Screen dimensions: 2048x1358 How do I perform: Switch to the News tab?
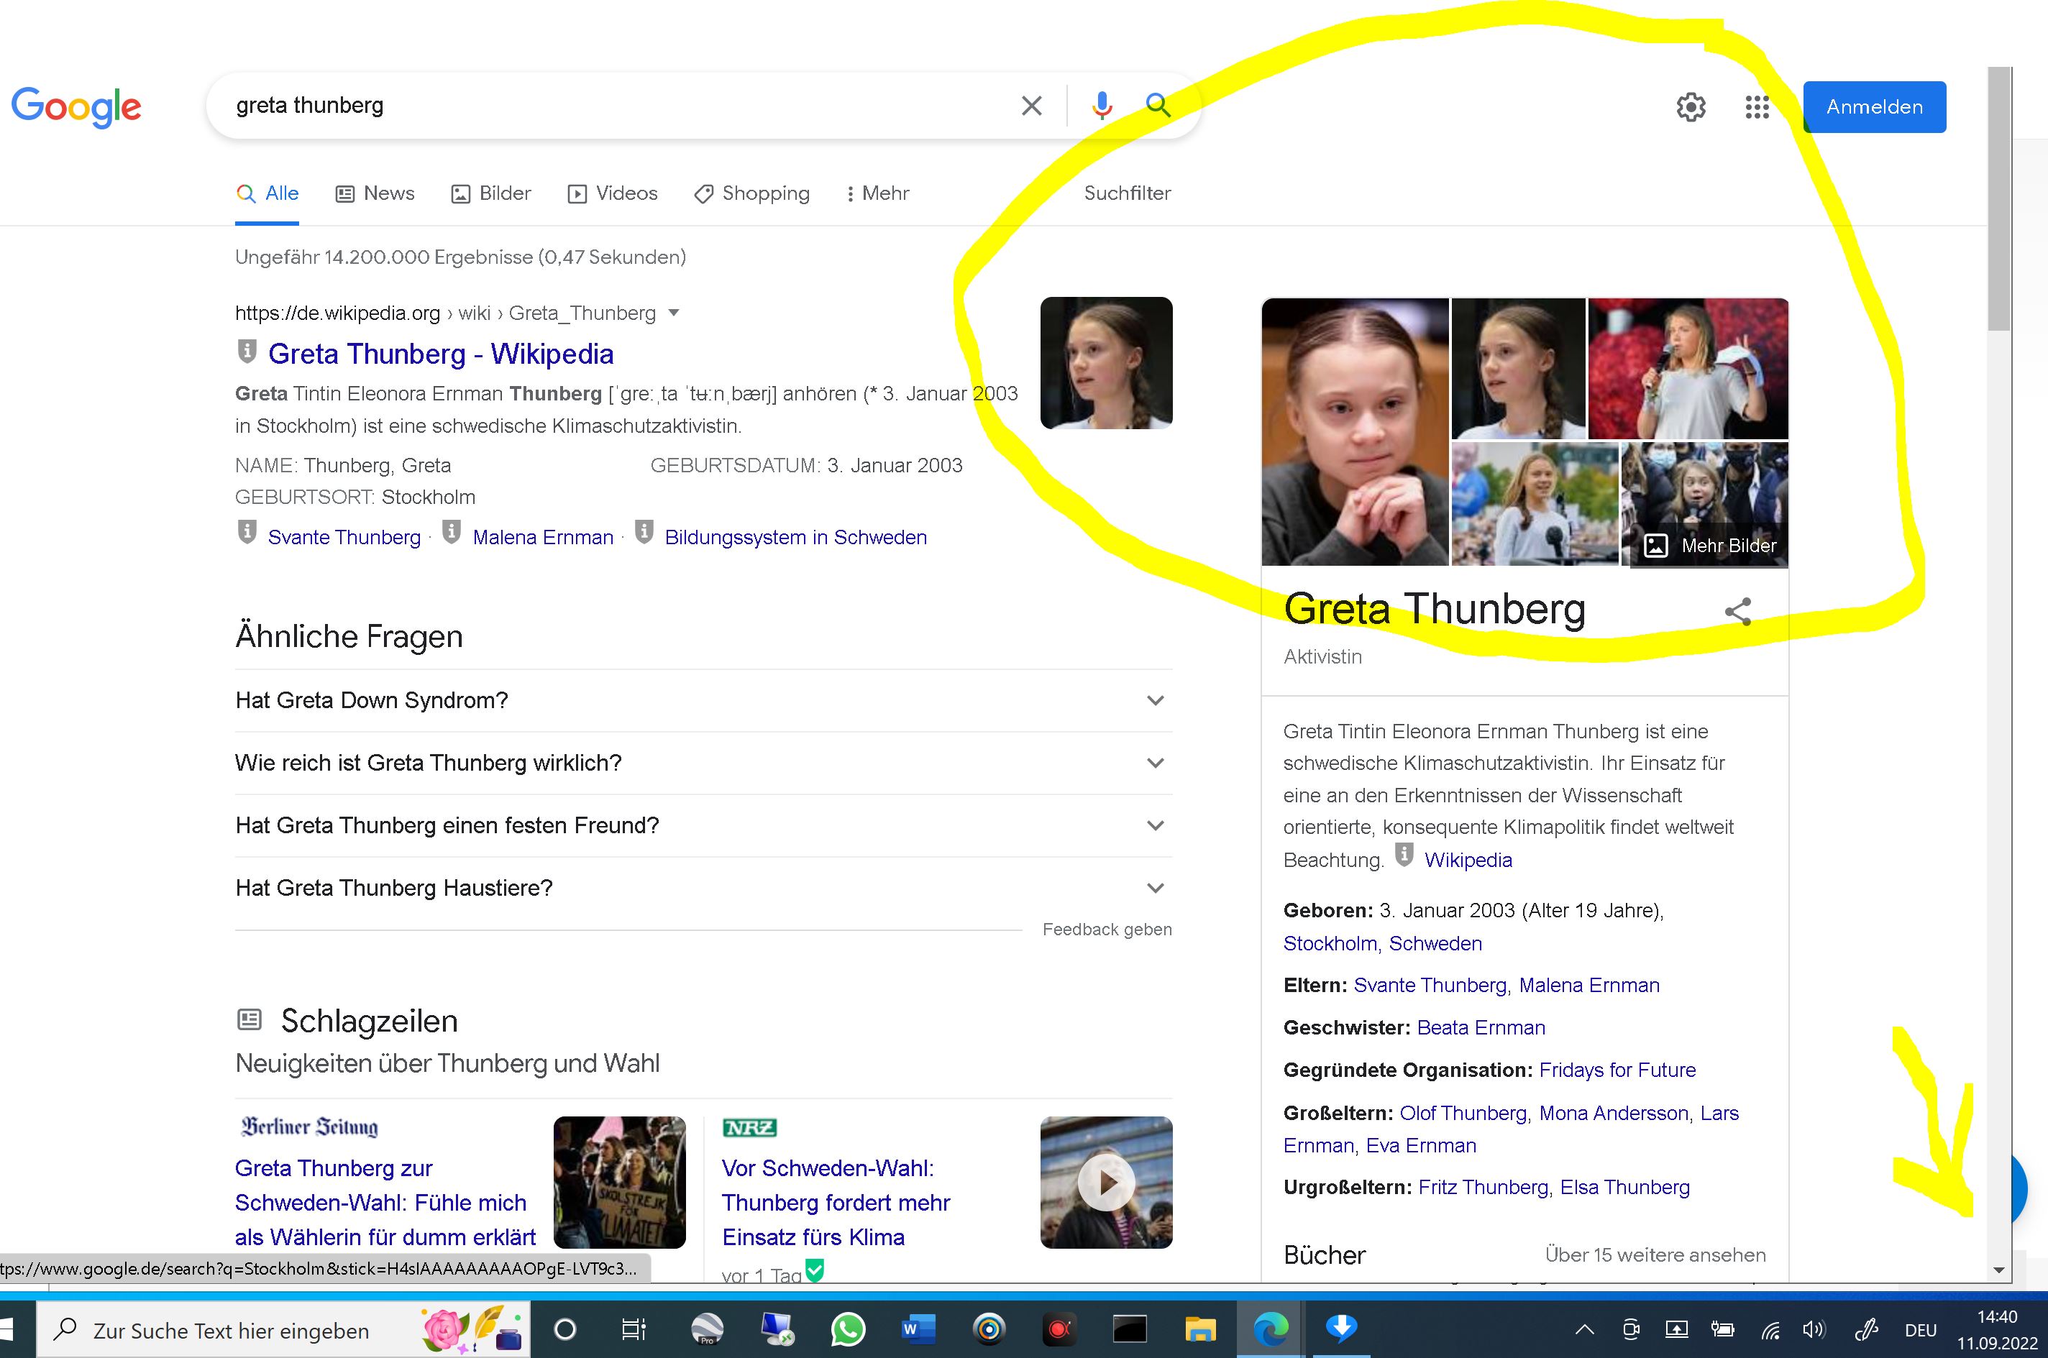click(x=375, y=193)
